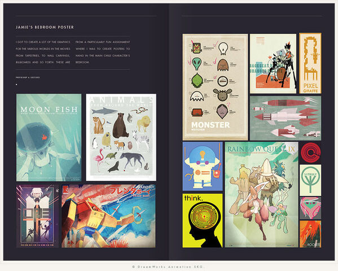
Task: Click the green alien head icon
Action: (196, 64)
